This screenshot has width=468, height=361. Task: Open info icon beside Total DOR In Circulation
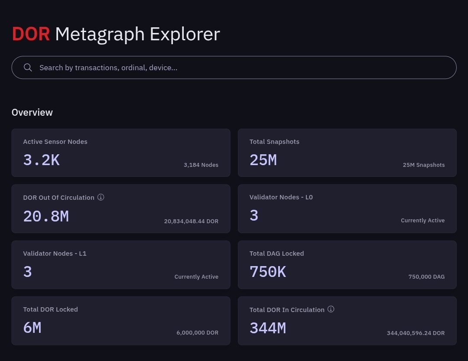point(331,309)
